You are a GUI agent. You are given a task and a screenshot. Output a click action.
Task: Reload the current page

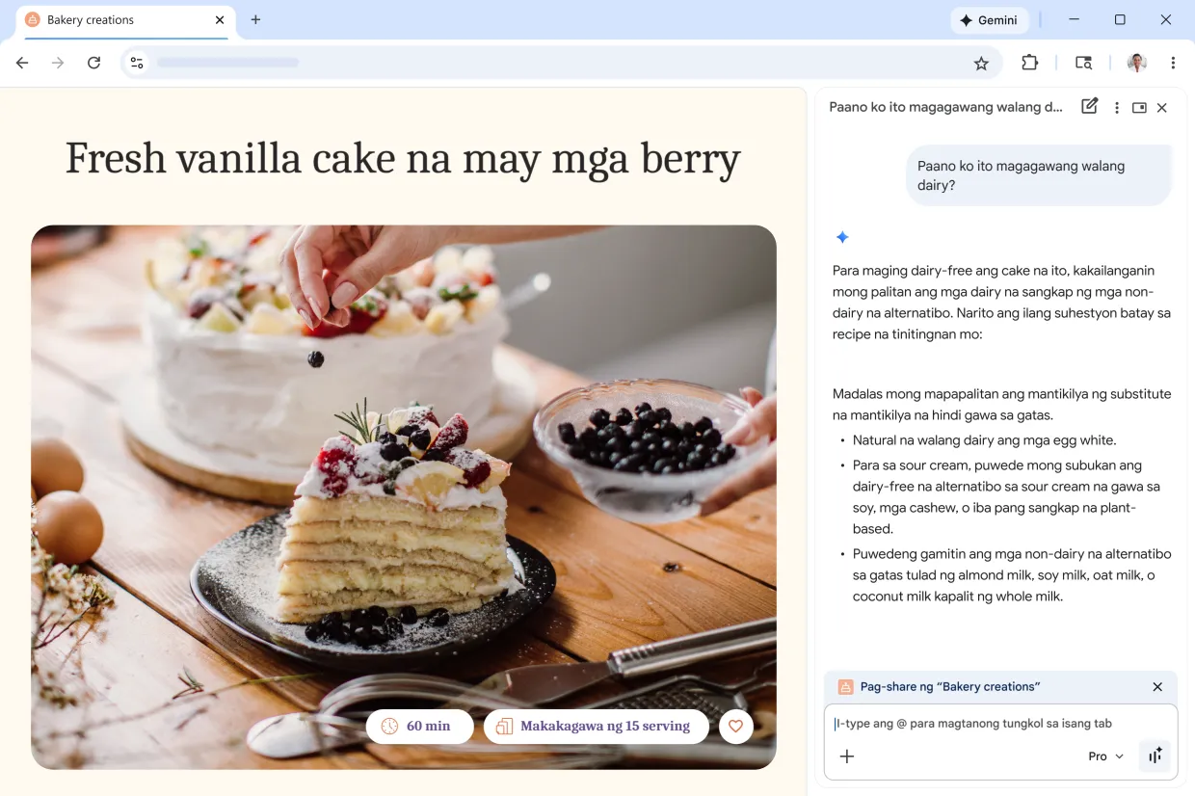tap(93, 63)
